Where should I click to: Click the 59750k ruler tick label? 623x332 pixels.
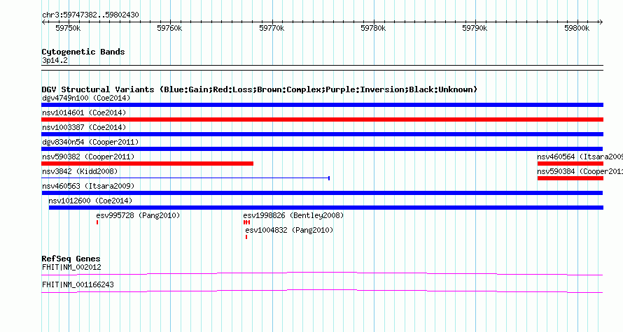68,28
